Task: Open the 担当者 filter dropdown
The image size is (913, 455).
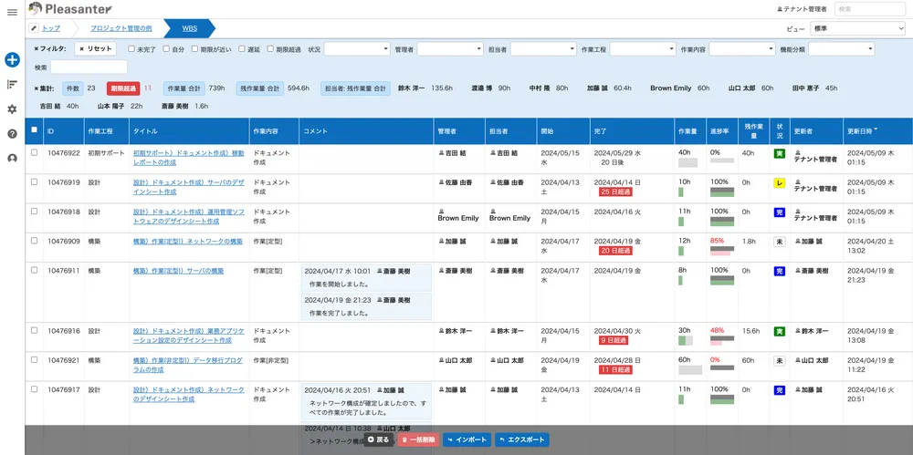Action: pyautogui.click(x=543, y=49)
